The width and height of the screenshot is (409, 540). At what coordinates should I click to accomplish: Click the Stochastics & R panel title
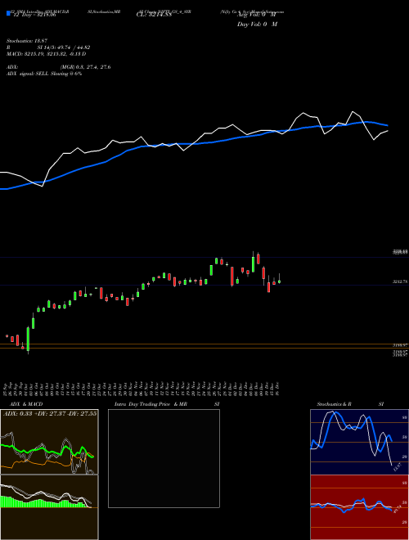334,404
